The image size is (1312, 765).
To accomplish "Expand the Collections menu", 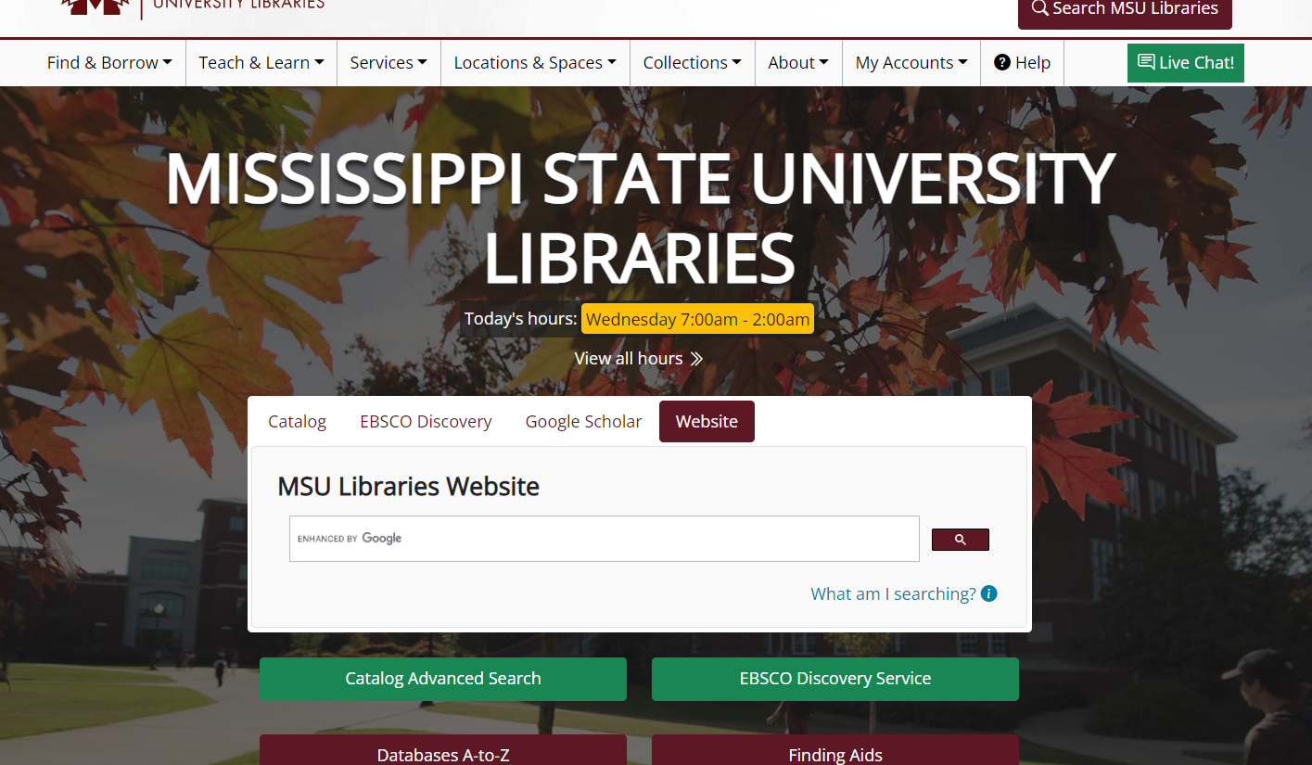I will click(x=693, y=62).
